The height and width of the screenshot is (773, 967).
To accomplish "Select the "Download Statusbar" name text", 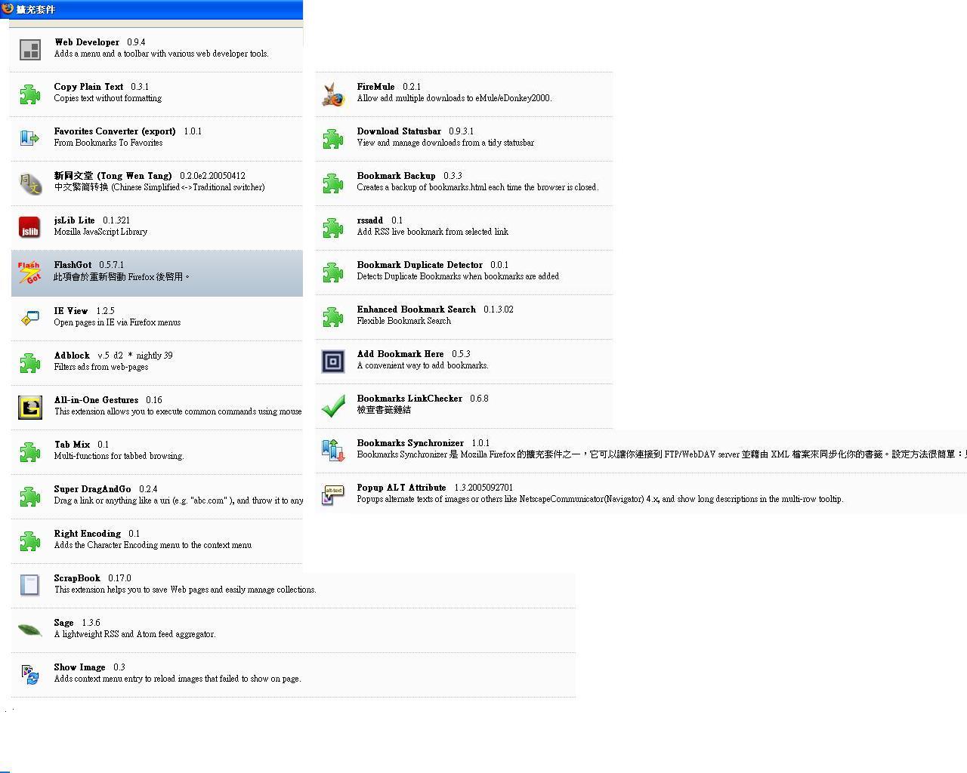I will 399,131.
